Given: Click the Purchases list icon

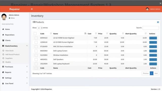Looking at the screenshot, I should point(3,67).
